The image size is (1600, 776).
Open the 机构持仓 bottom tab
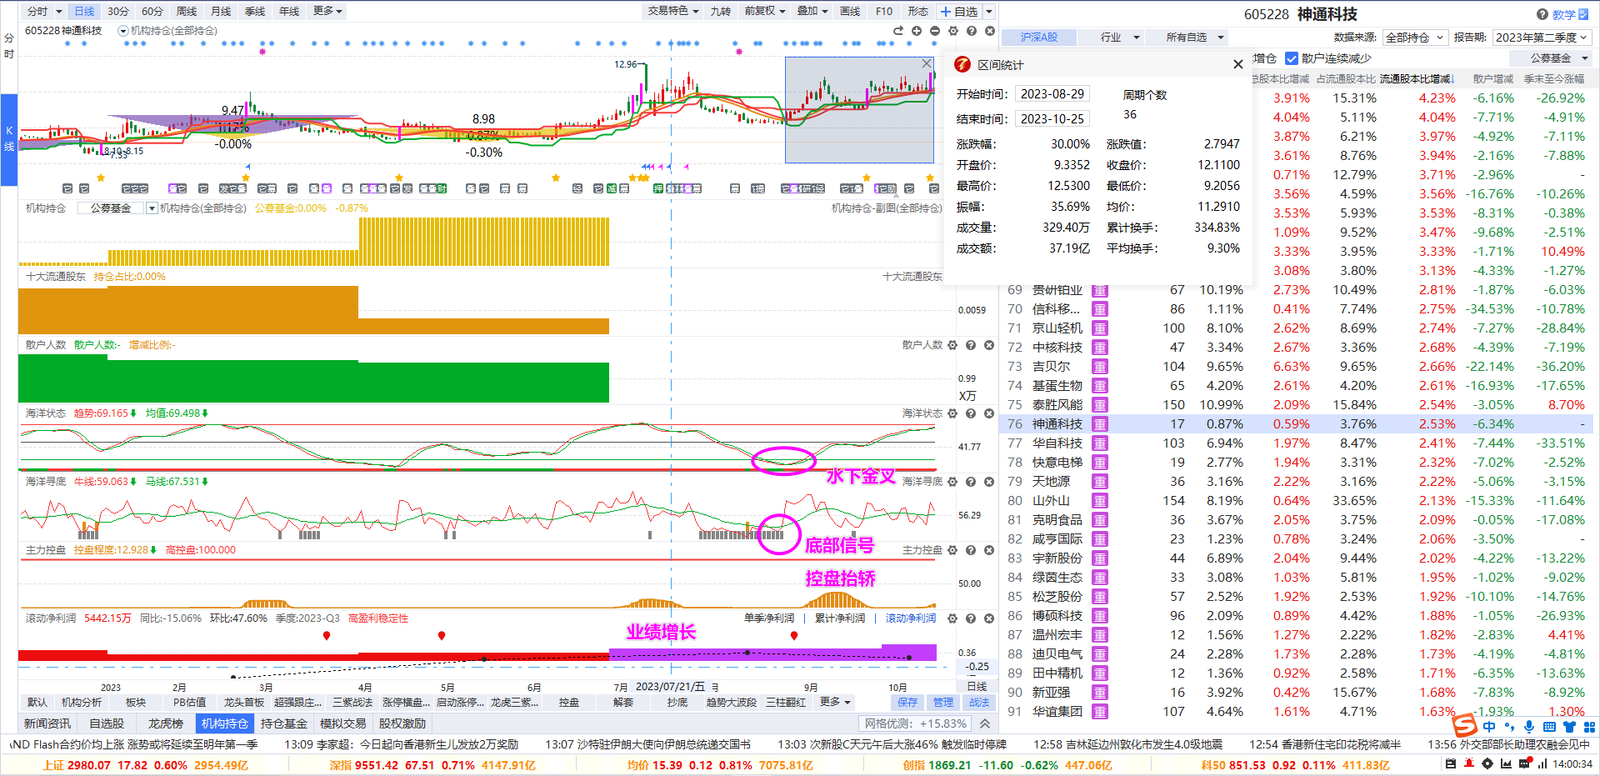(225, 724)
